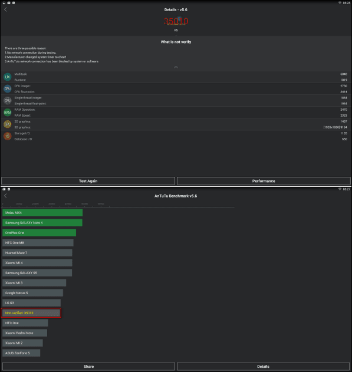Click the orange IO category icon
This screenshot has height=372, width=352.
click(7, 136)
